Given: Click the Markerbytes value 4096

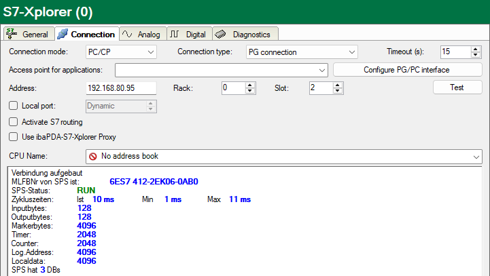Looking at the screenshot, I should (86, 225).
